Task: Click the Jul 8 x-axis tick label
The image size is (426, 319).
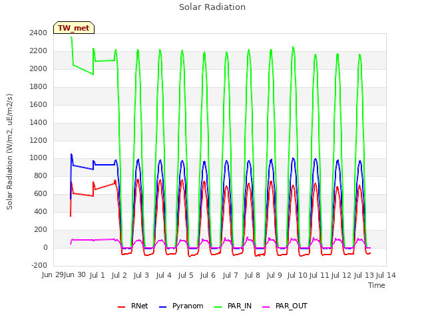Action: click(x=252, y=275)
